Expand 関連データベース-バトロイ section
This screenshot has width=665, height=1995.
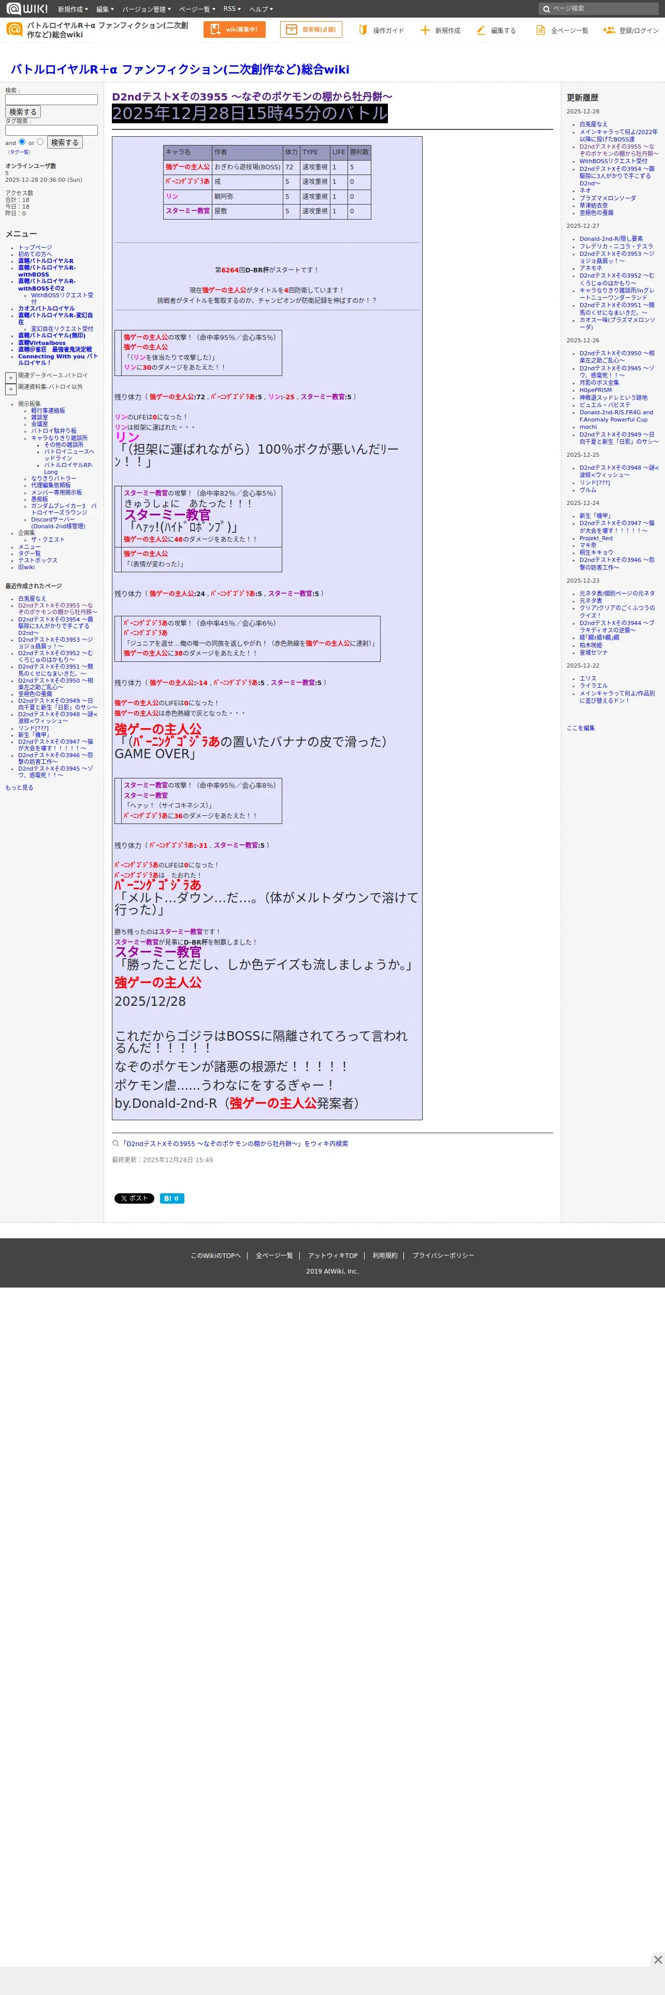[11, 378]
